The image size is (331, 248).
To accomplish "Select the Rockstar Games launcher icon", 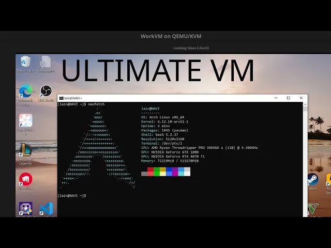I will tap(328, 183).
